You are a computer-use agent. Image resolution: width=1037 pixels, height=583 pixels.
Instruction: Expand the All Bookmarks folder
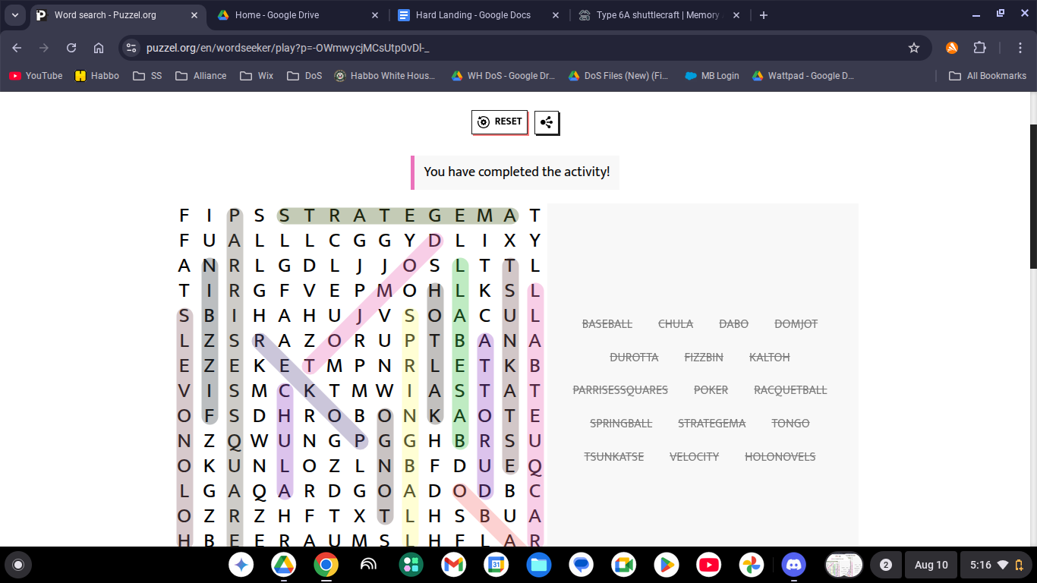[988, 76]
